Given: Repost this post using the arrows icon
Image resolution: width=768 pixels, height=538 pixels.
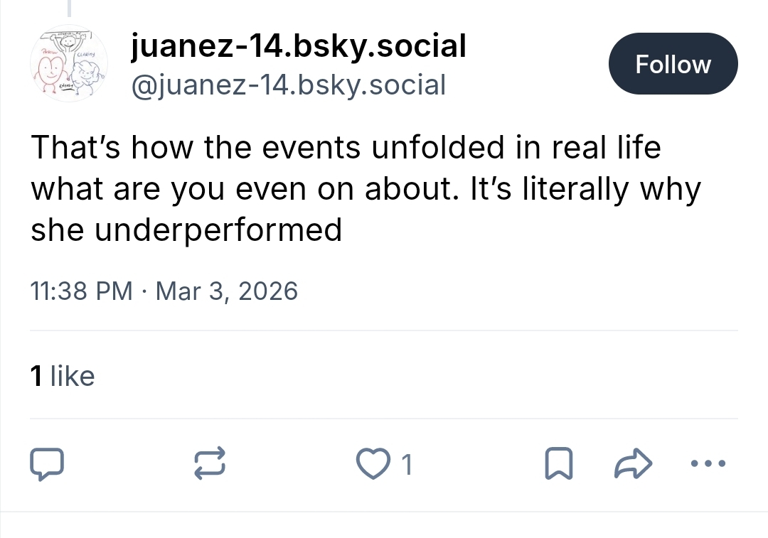Looking at the screenshot, I should (x=210, y=464).
